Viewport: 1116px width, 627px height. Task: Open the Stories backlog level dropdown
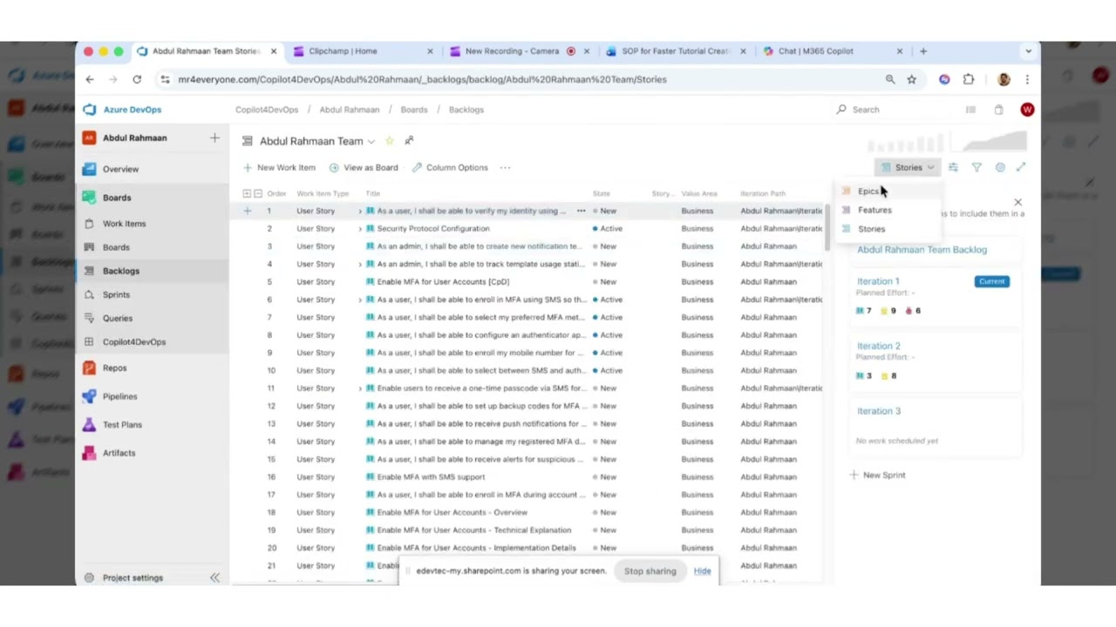pos(908,167)
